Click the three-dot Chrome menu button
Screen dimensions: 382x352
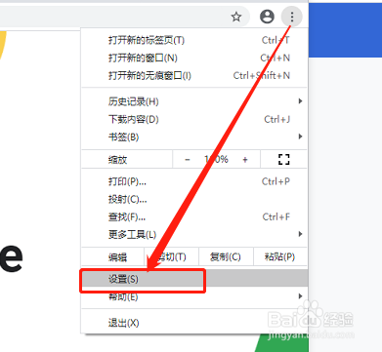point(292,17)
